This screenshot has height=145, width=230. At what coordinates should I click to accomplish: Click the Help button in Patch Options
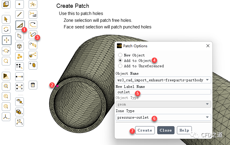[x=184, y=130]
